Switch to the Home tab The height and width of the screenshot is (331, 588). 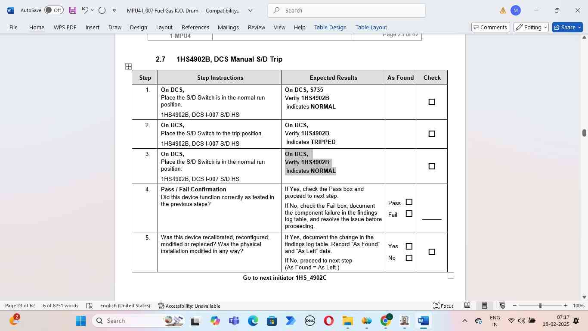click(37, 27)
